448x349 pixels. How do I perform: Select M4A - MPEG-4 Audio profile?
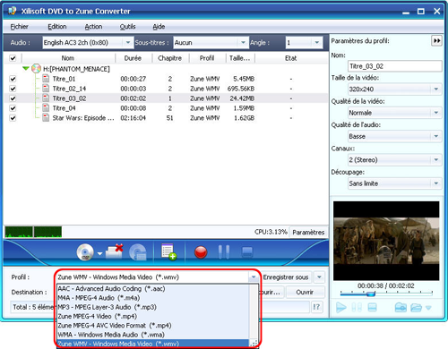pyautogui.click(x=153, y=298)
